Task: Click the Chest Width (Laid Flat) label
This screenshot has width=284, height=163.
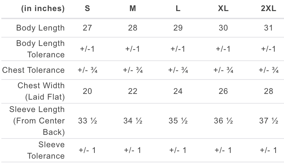Action: tap(41, 91)
